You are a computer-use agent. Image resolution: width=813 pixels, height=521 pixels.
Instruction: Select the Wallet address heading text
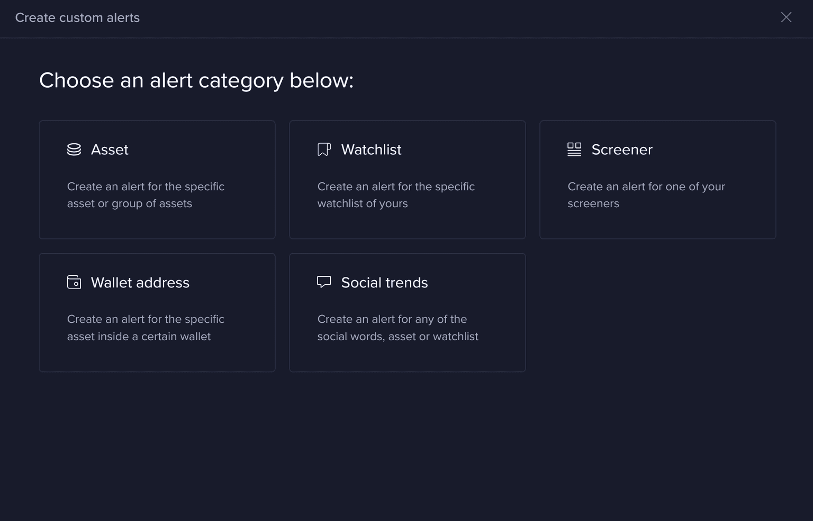click(140, 283)
